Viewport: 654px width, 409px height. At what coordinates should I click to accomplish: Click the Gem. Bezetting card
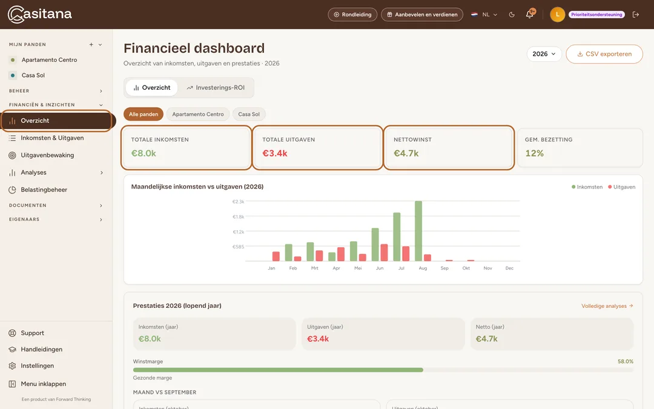580,148
